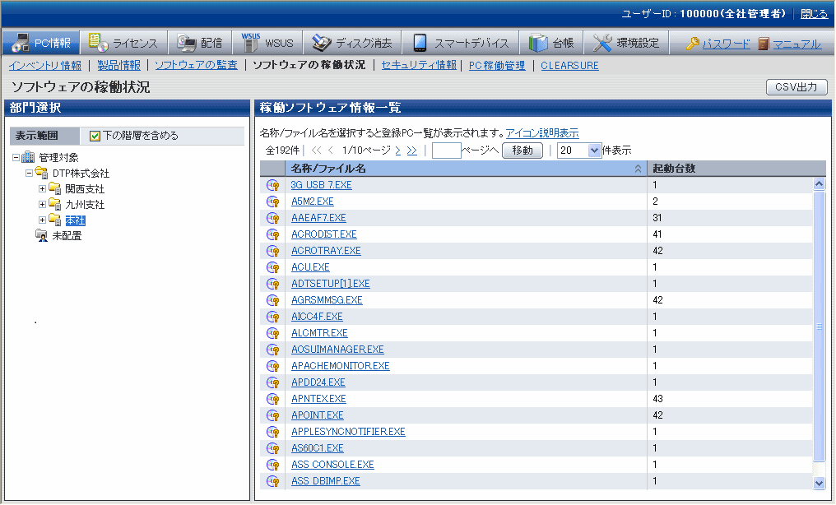The image size is (836, 505).
Task: Click the icon beside APNTEX.EXE row
Action: 272,399
